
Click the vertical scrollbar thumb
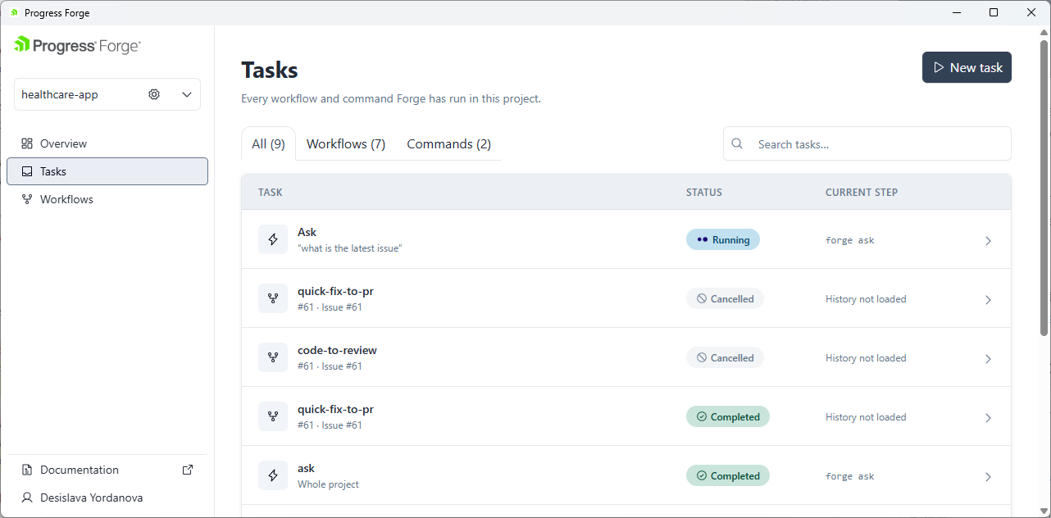point(1044,186)
